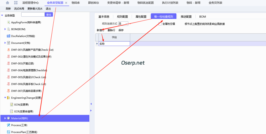Image resolution: width=266 pixels, height=134 pixels.
Task: Click 删除行 to delete a row
Action: coord(111,30)
